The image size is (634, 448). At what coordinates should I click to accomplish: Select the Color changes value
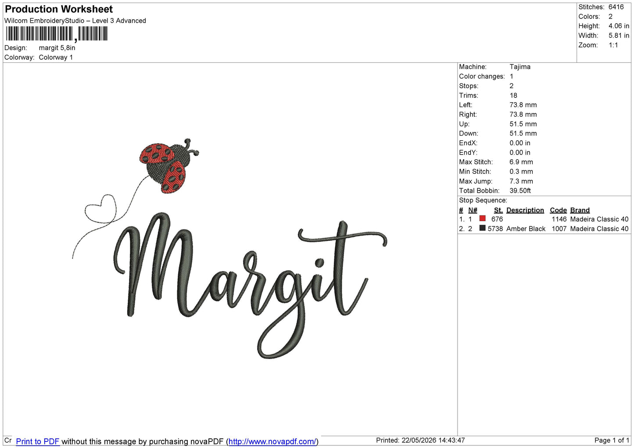512,76
